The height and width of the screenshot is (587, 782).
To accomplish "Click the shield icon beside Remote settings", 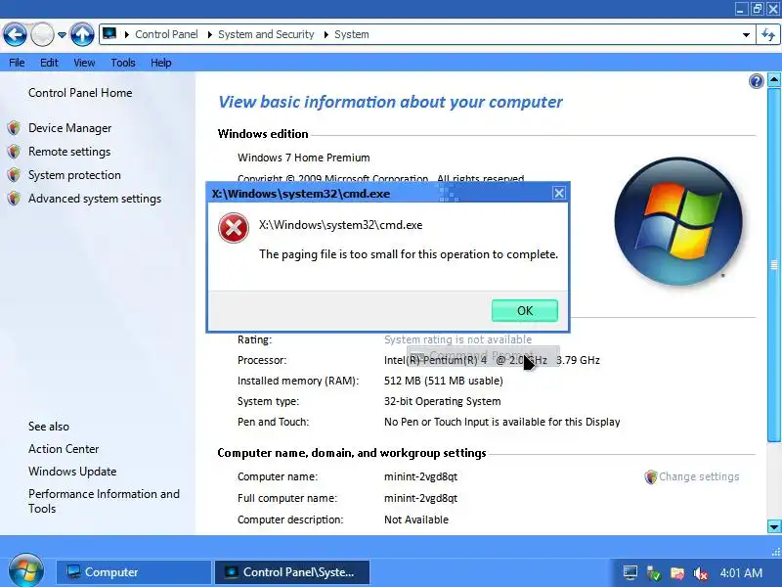I will coord(14,152).
